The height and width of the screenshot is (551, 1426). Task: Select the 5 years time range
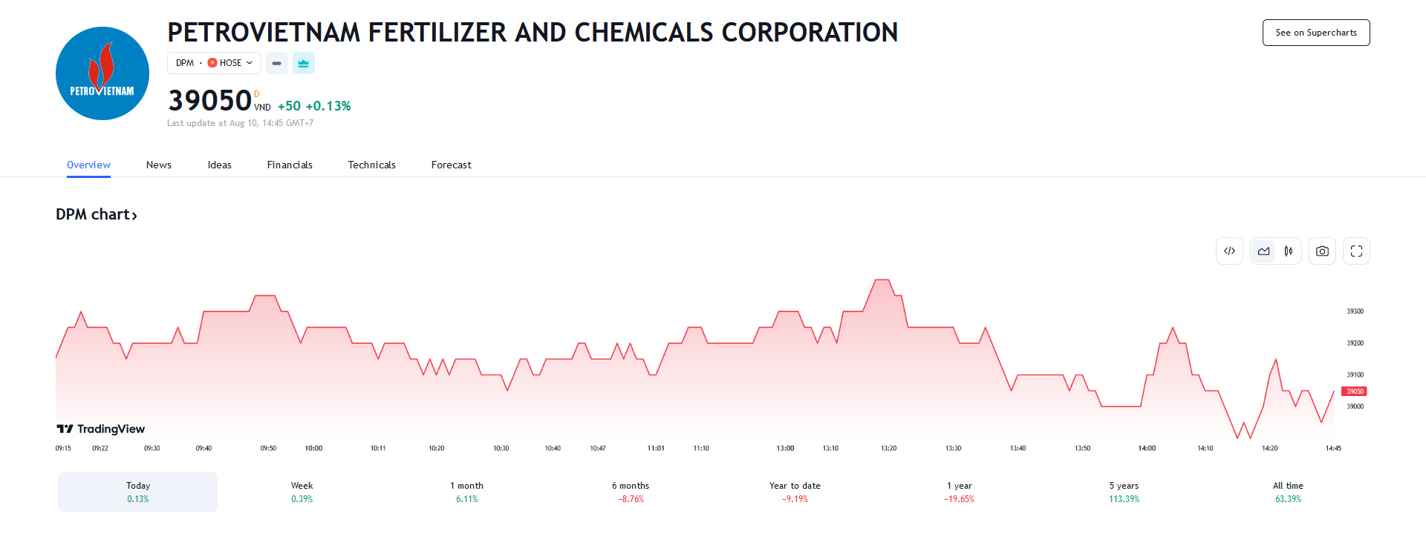tap(1124, 492)
